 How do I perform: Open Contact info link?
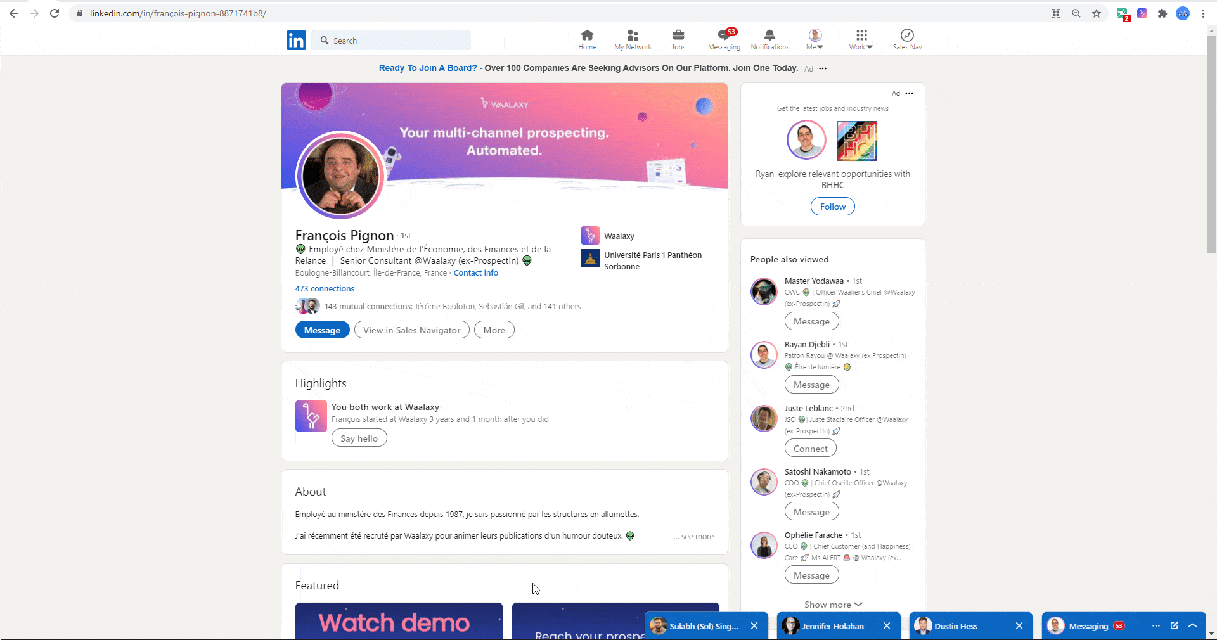click(476, 273)
